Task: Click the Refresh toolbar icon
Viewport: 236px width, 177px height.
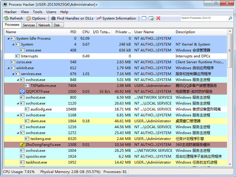Action: (6, 18)
